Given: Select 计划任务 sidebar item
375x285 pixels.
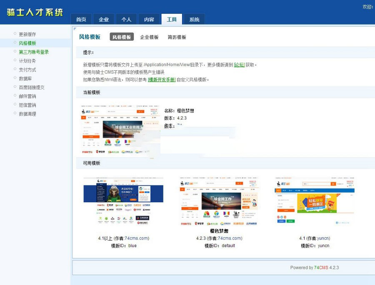Looking at the screenshot, I should (27, 61).
